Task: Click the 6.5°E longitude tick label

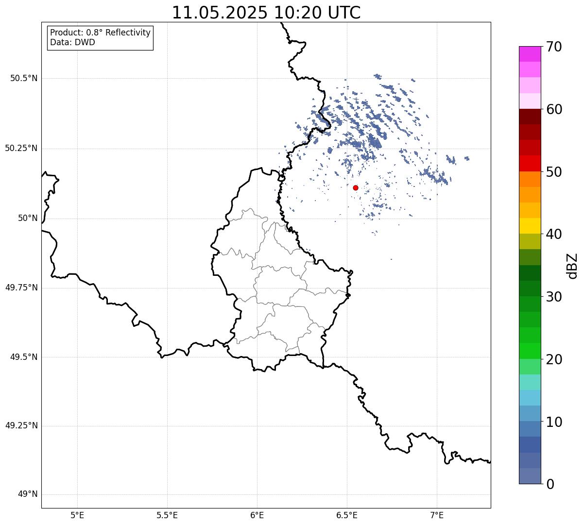Action: (347, 515)
